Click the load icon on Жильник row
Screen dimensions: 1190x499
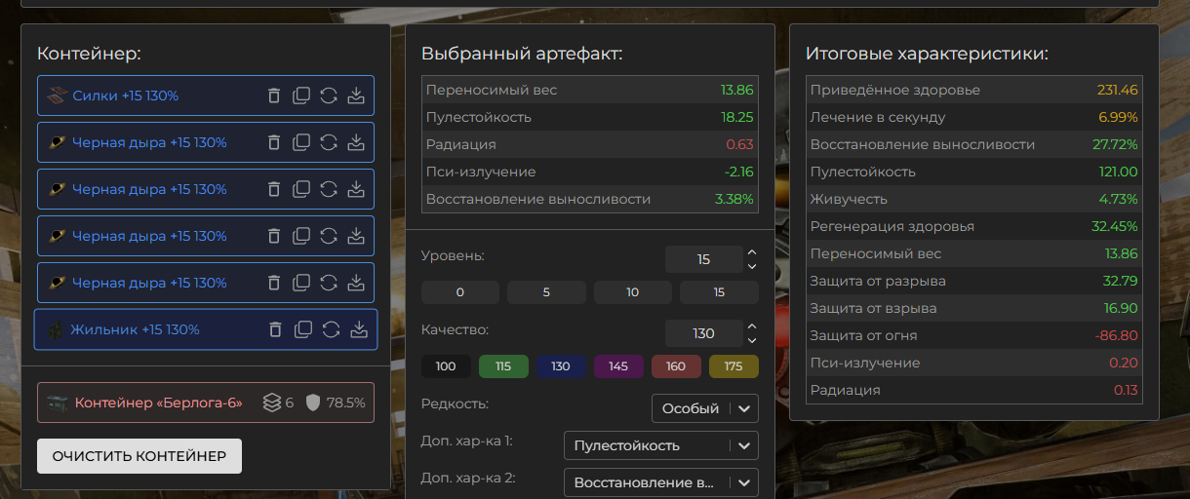tap(358, 329)
